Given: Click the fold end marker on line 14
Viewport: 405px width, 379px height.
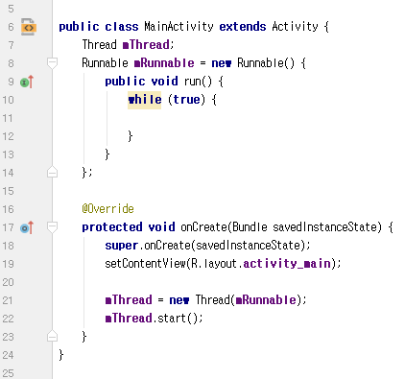Looking at the screenshot, I should [52, 172].
